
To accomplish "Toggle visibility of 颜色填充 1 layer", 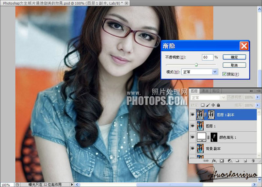I will point(193,137).
